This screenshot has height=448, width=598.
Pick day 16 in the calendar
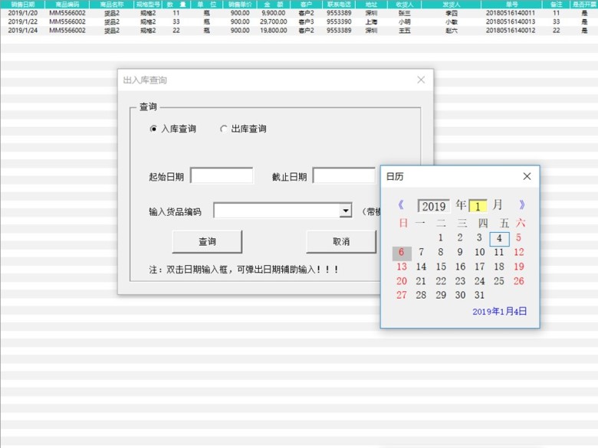point(460,267)
